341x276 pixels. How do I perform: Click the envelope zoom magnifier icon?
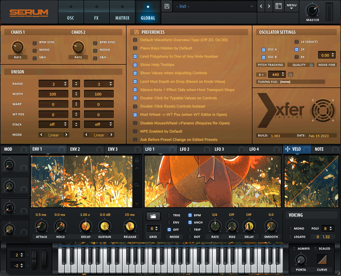pos(137,185)
